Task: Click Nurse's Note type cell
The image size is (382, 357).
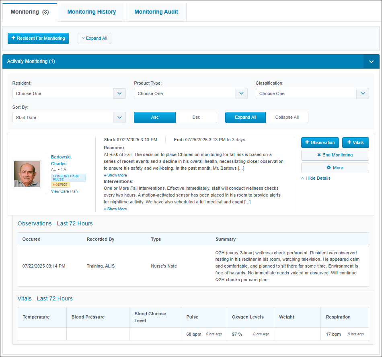Action: pyautogui.click(x=164, y=266)
